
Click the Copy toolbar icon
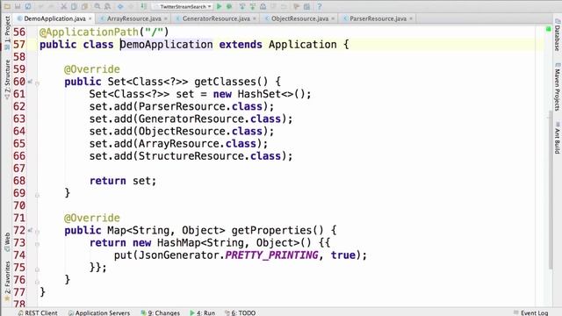coord(74,6)
